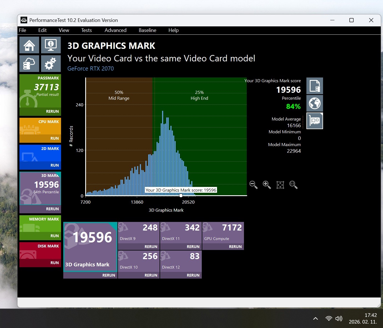Click the document results icon beside the score
The image size is (383, 328).
[315, 86]
